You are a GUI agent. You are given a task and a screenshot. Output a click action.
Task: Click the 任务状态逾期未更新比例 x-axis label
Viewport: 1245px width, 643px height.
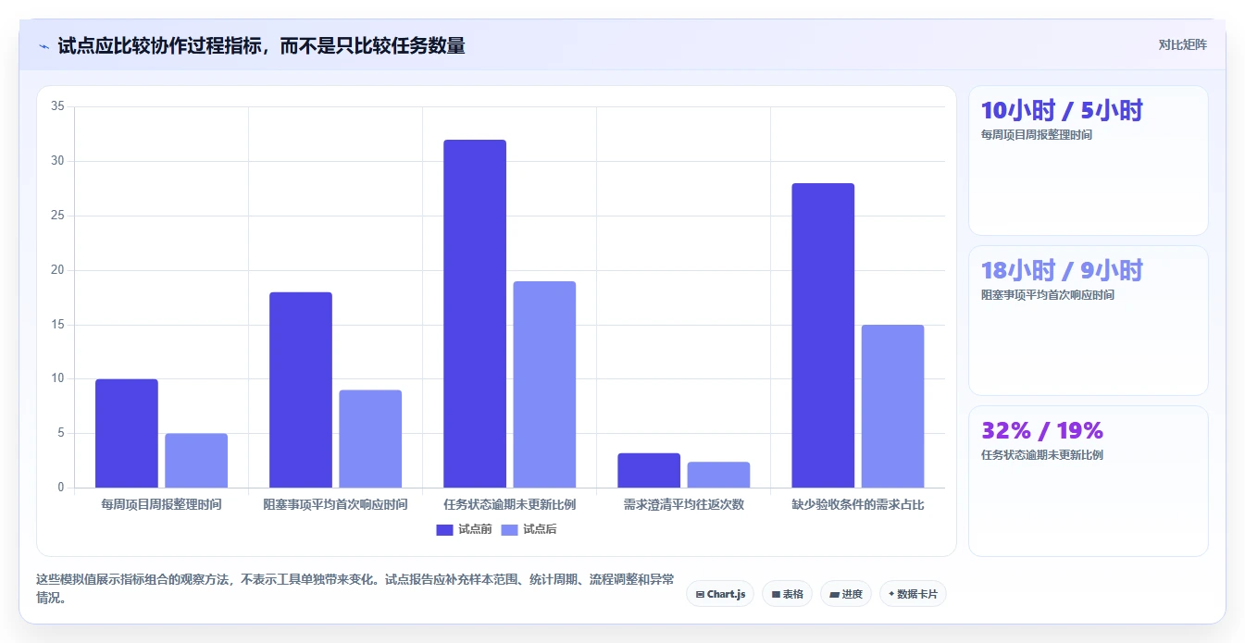tap(509, 505)
